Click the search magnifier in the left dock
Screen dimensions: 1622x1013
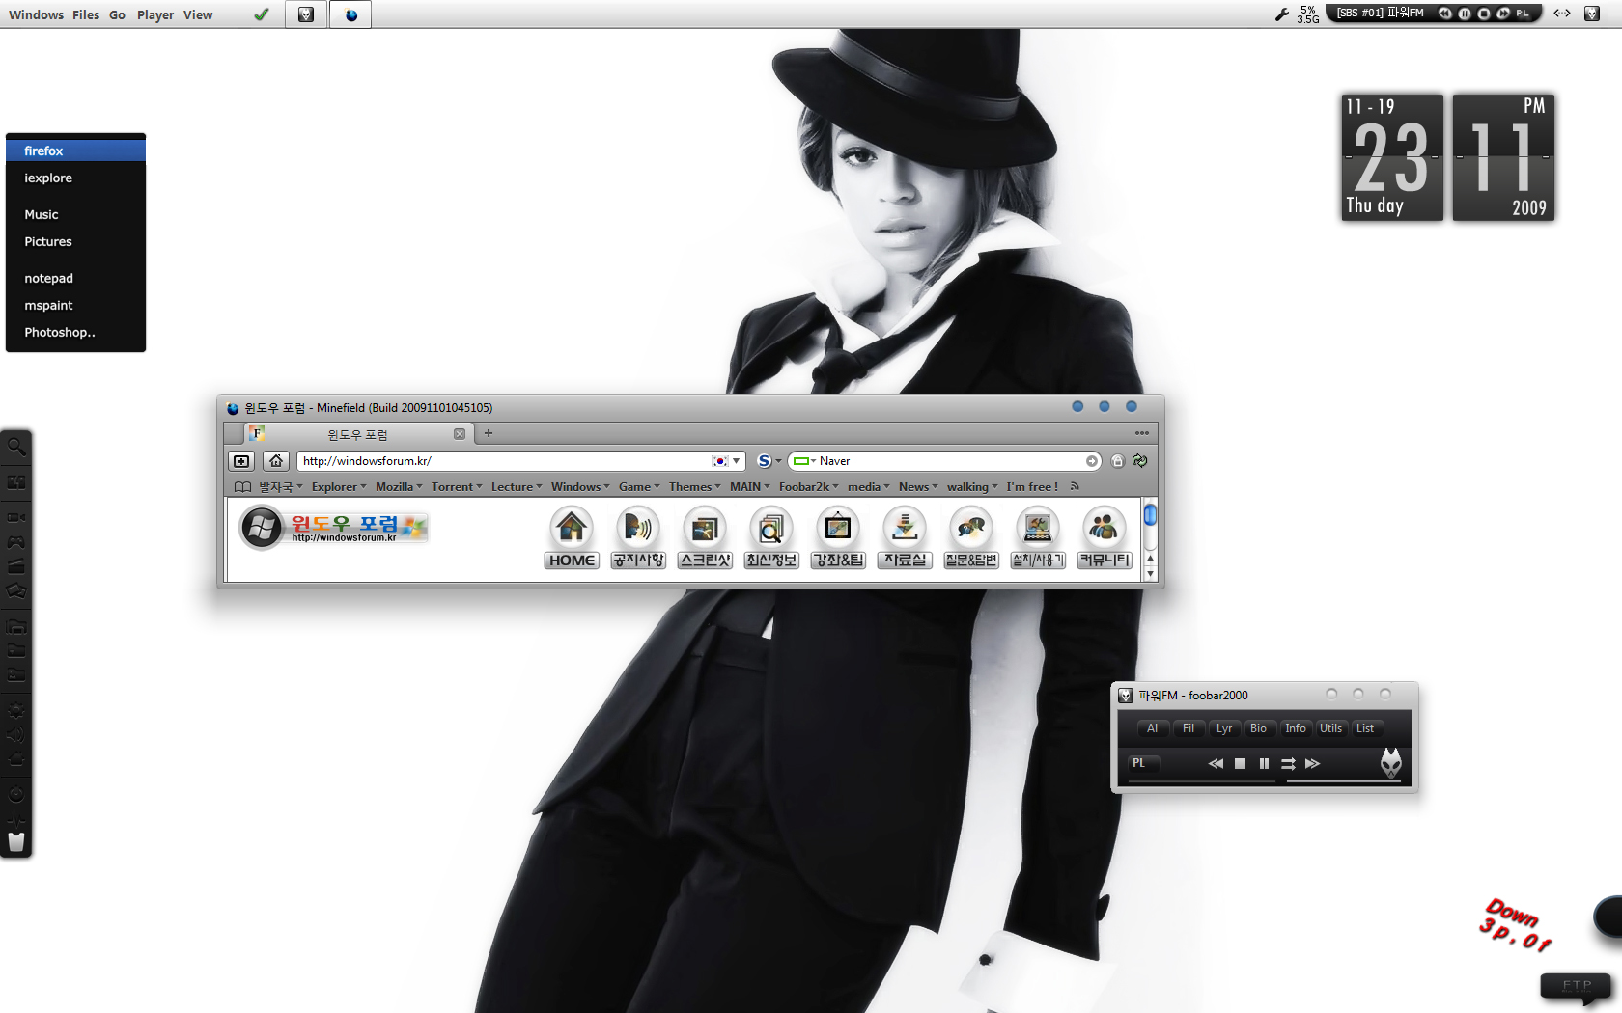(x=16, y=447)
